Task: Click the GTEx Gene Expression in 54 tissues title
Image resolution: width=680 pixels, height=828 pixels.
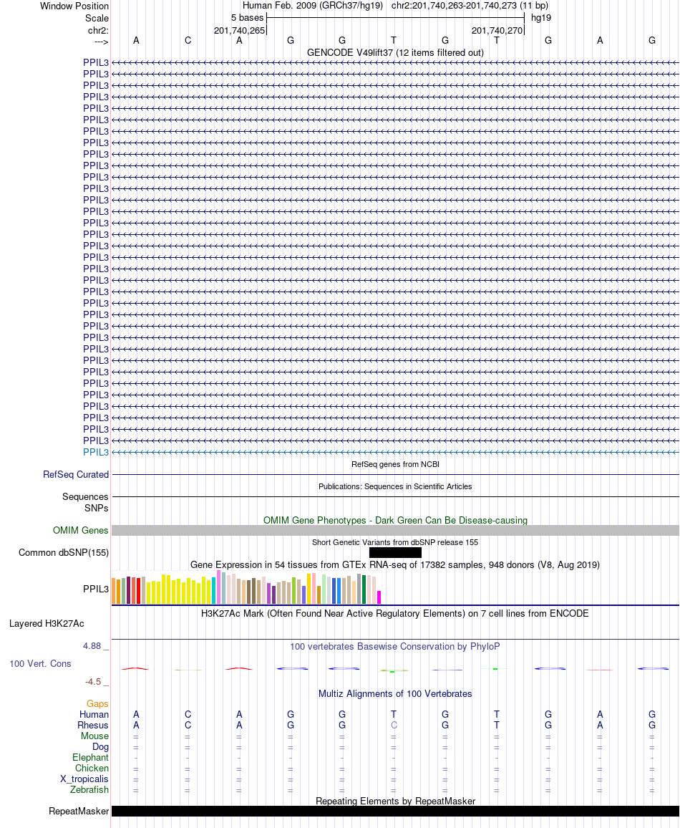Action: [395, 565]
